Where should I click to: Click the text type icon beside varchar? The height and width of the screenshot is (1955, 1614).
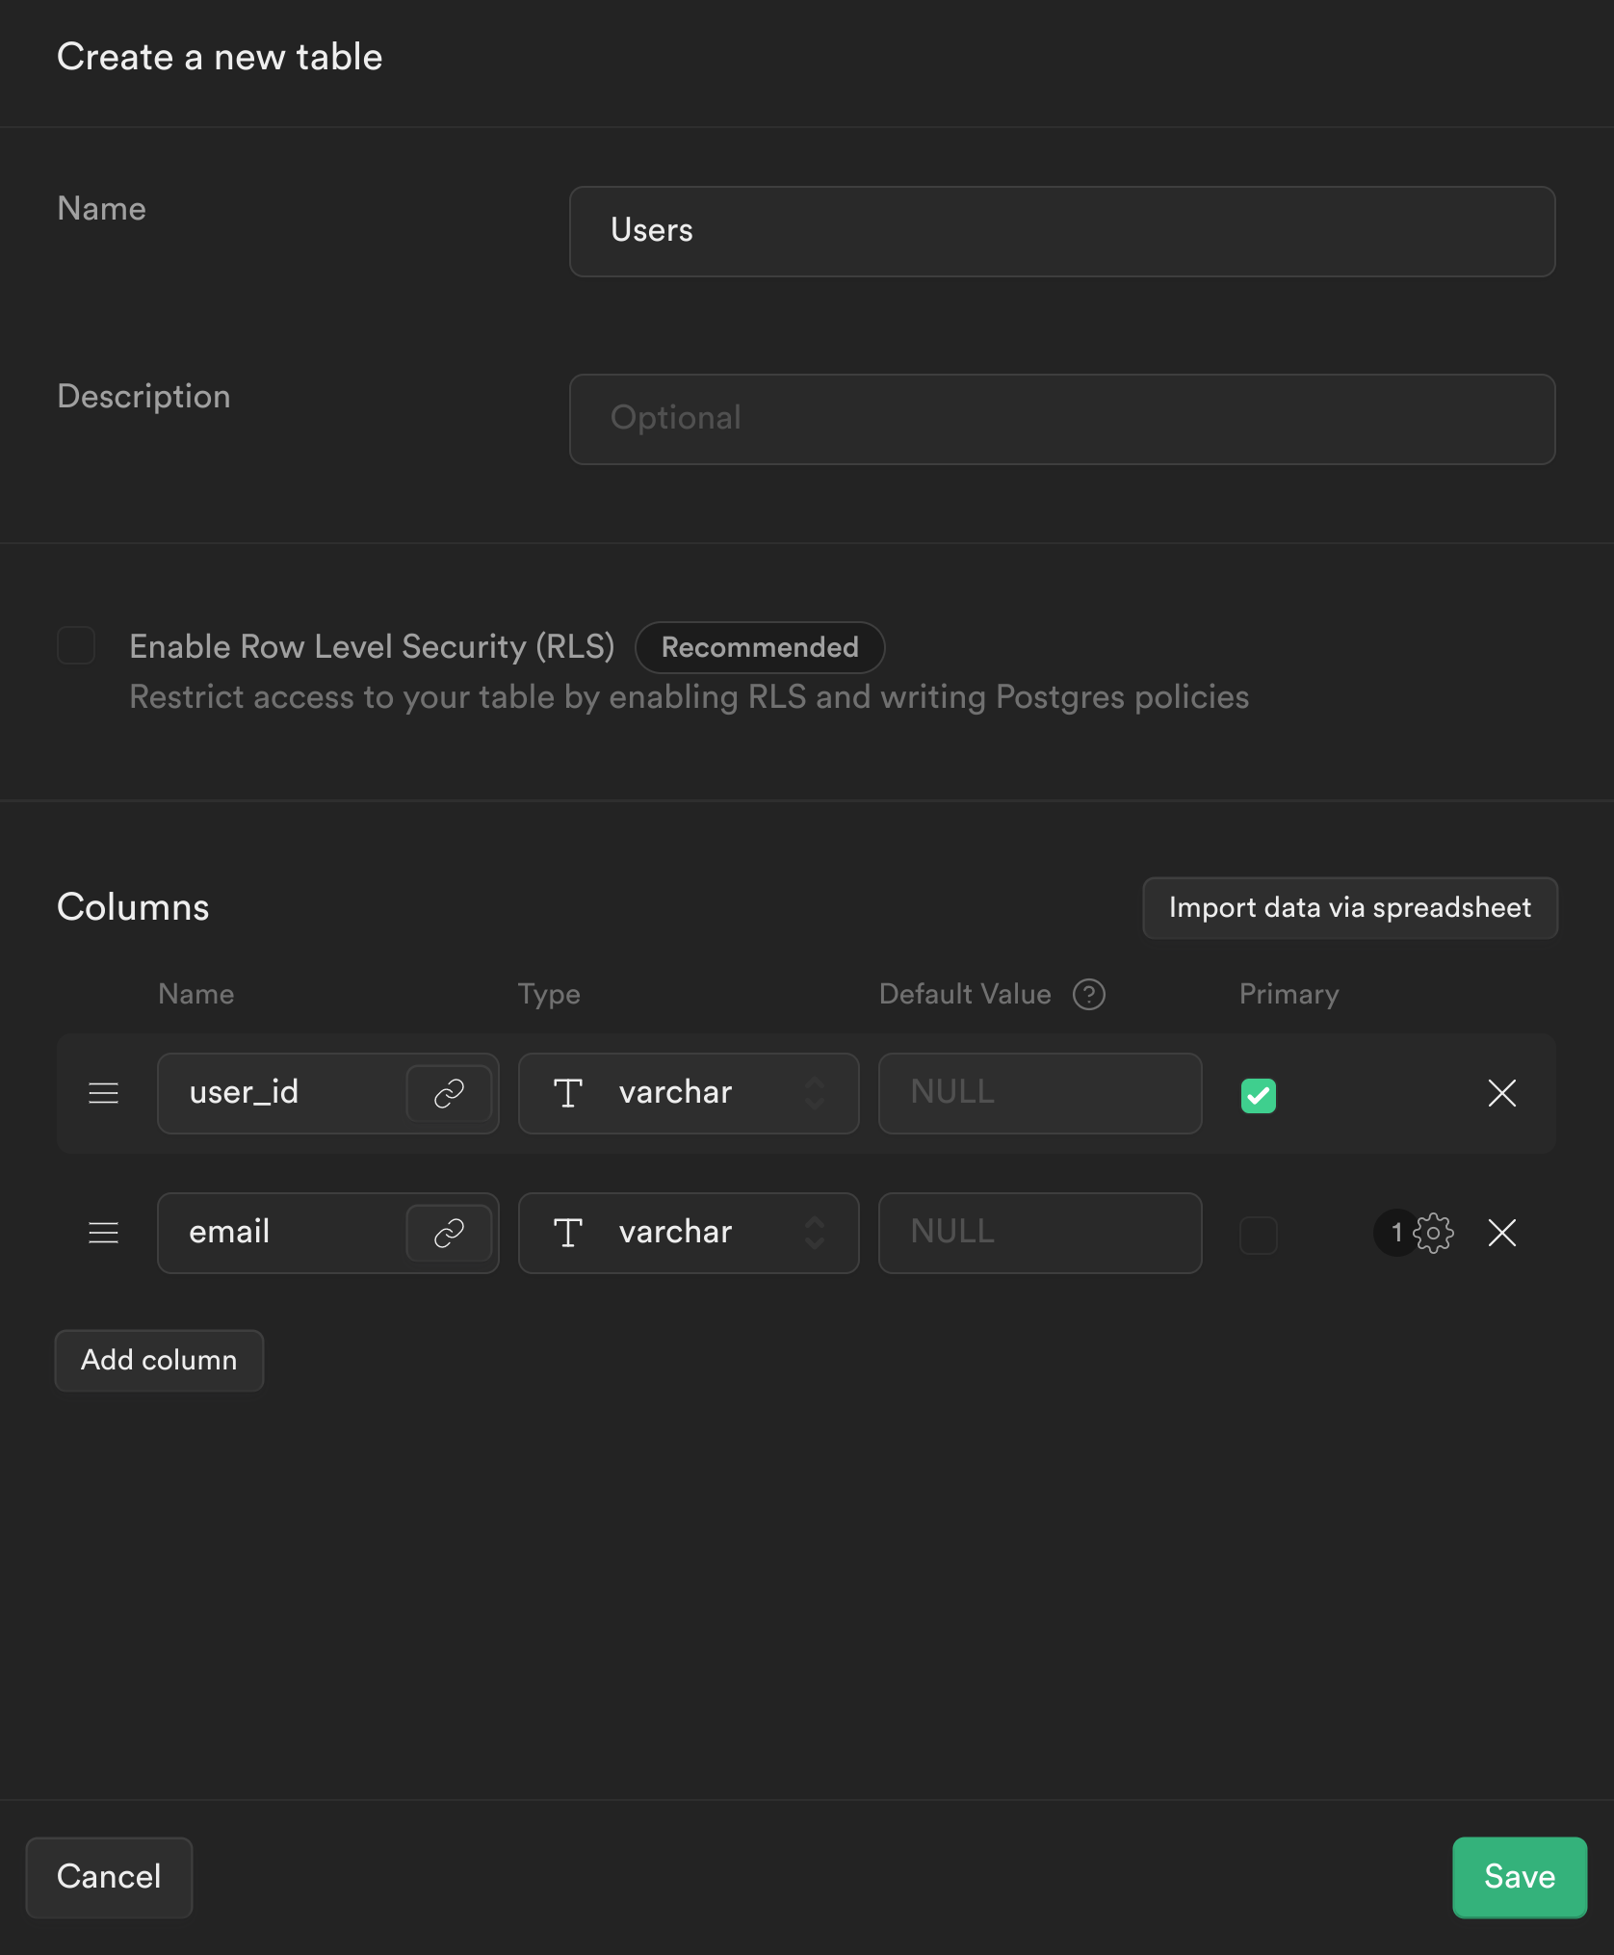tap(568, 1093)
